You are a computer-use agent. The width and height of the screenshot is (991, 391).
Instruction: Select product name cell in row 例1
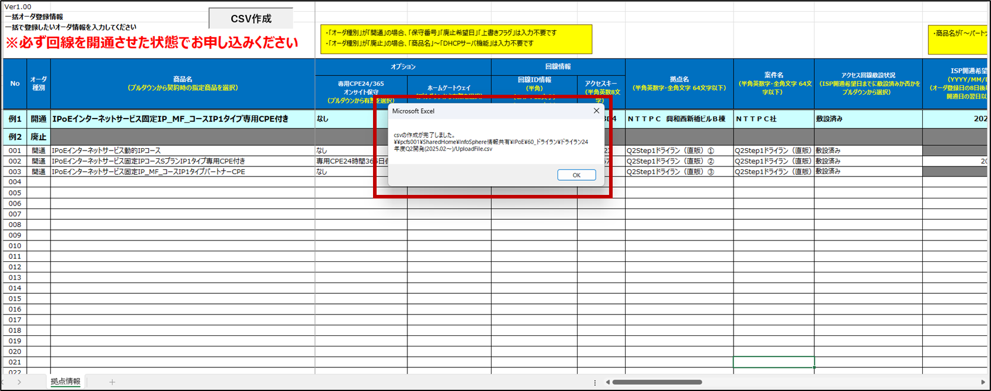(183, 119)
